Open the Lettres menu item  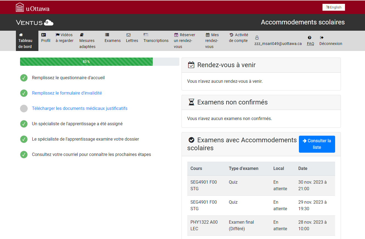point(132,38)
